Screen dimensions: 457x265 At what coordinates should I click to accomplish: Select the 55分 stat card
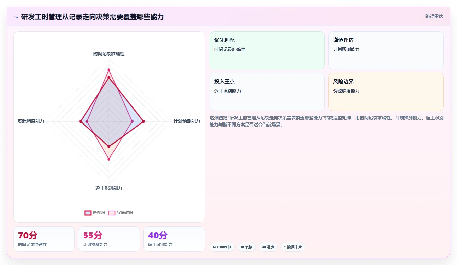(x=109, y=239)
